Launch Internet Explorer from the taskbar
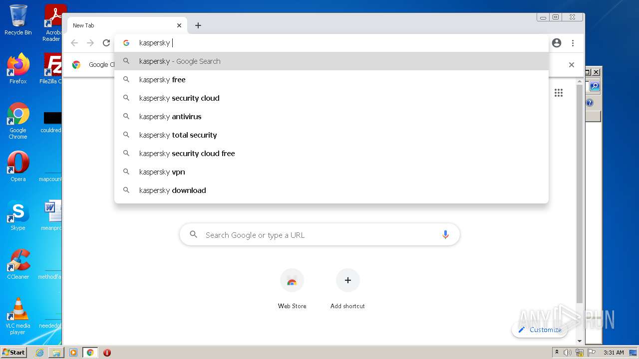 (x=39, y=353)
